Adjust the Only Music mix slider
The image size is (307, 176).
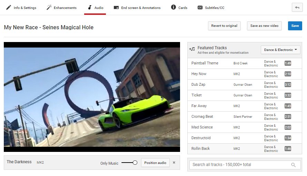coord(129,163)
